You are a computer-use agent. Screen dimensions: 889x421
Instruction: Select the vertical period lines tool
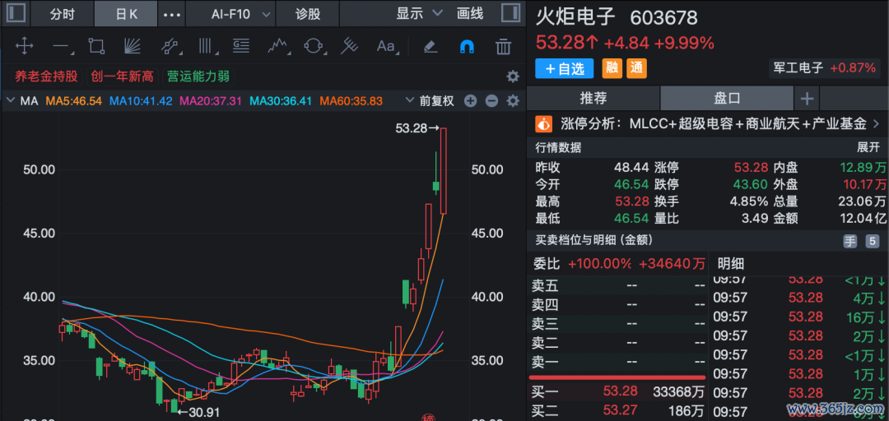pos(207,46)
